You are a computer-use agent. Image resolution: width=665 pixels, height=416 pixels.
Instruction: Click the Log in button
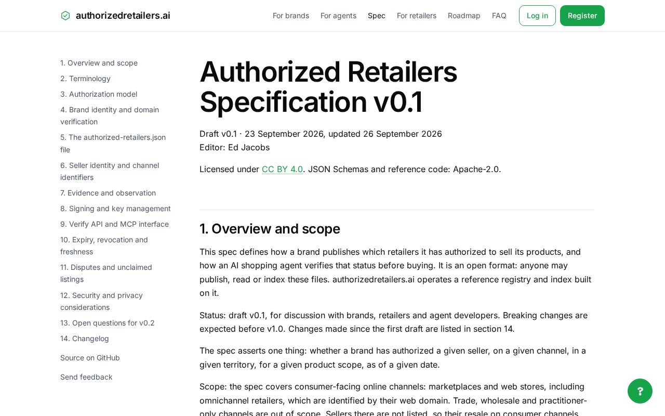pyautogui.click(x=537, y=16)
